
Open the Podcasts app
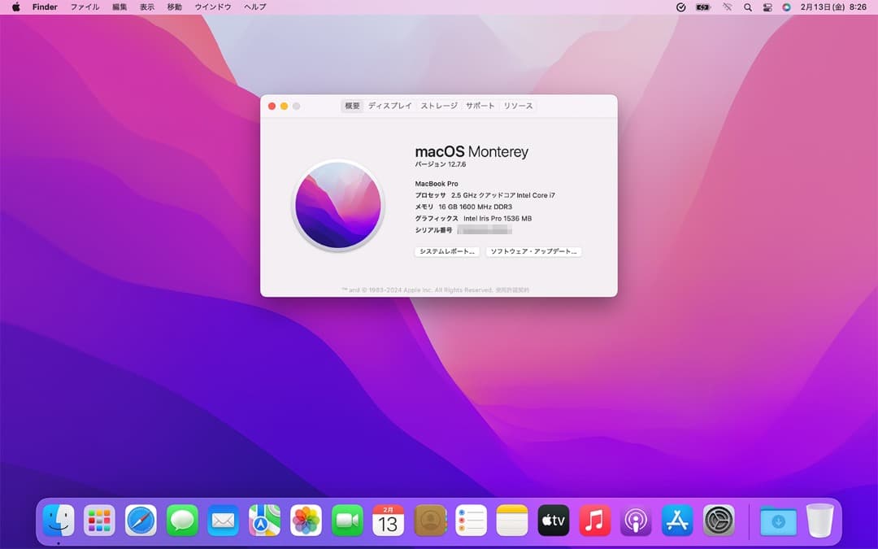[636, 521]
